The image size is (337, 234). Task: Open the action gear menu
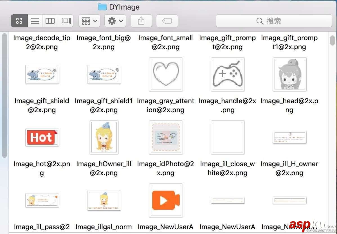tap(115, 21)
